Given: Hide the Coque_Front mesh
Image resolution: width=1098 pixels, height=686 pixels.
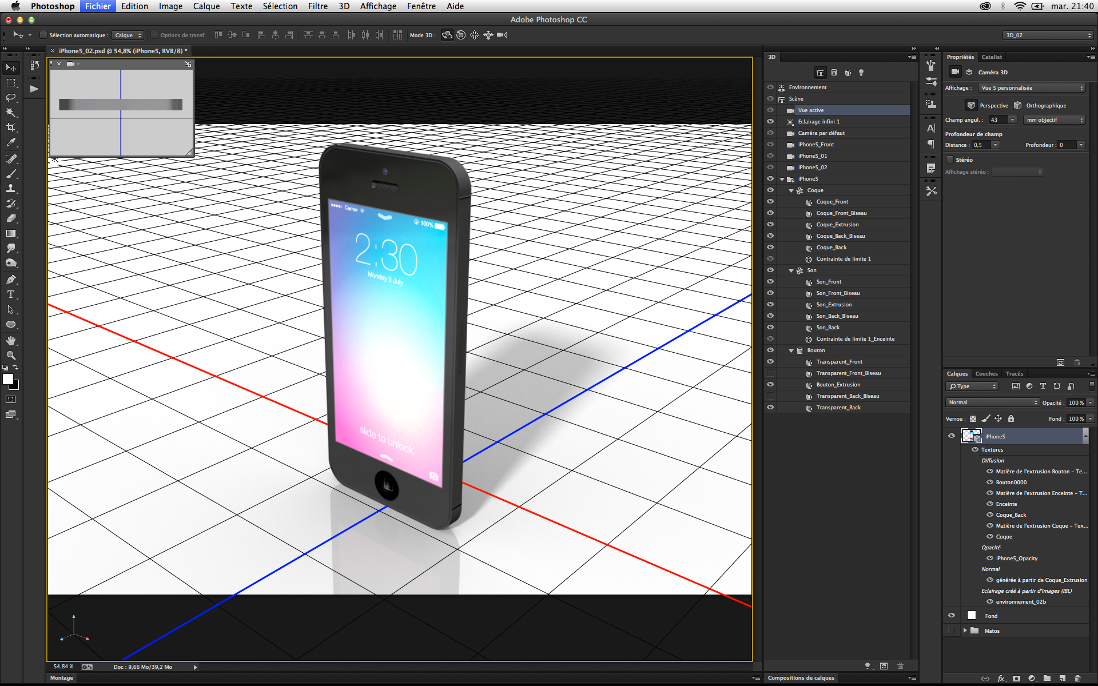Looking at the screenshot, I should (770, 201).
